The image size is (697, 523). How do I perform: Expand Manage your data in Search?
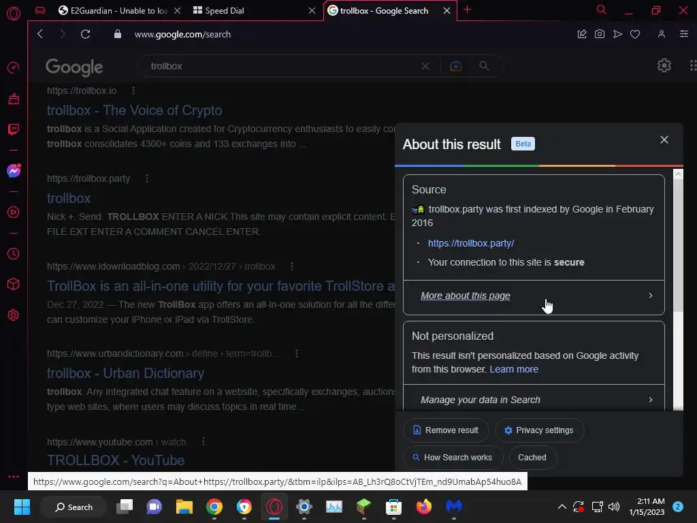pyautogui.click(x=534, y=399)
